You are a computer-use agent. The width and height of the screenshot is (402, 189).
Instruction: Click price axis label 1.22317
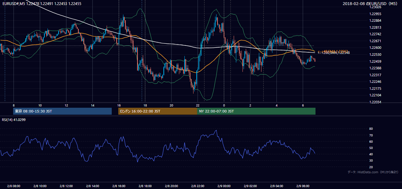click(x=375, y=75)
